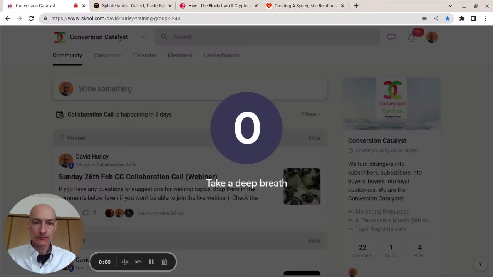Close the Splinterlands tab
The height and width of the screenshot is (277, 493).
(x=170, y=6)
